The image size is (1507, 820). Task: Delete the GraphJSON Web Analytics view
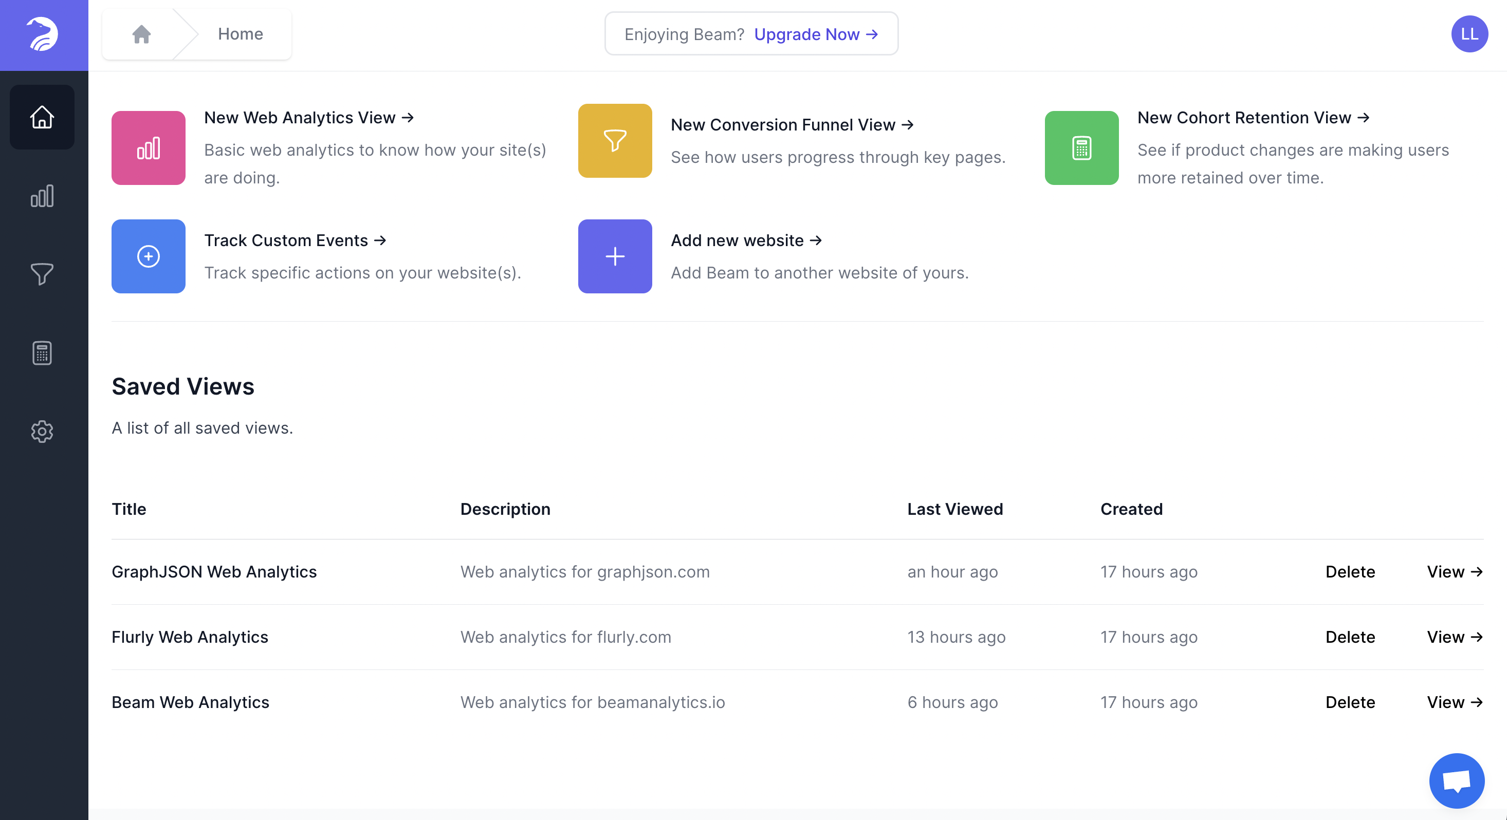[1350, 571]
